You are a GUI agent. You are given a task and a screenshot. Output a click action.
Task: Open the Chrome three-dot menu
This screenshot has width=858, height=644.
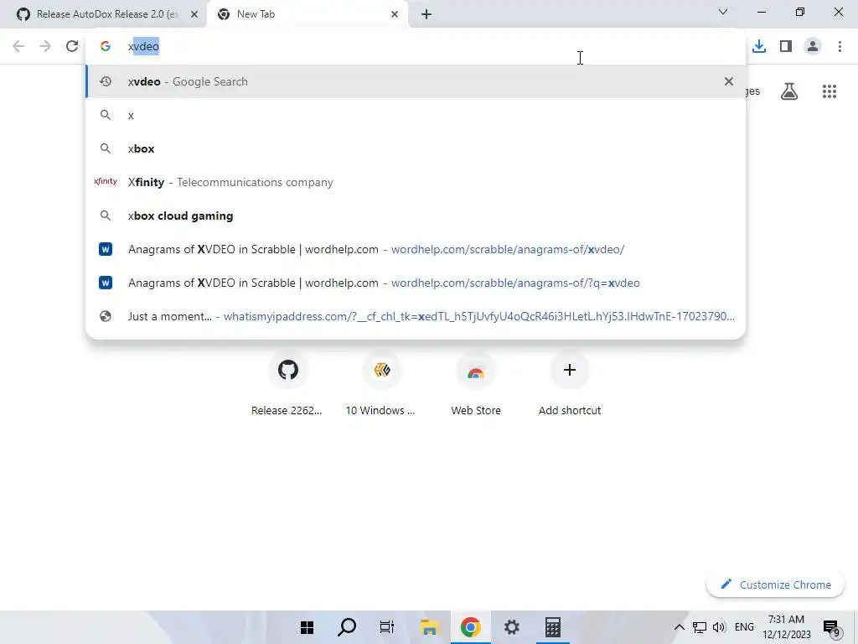point(840,47)
